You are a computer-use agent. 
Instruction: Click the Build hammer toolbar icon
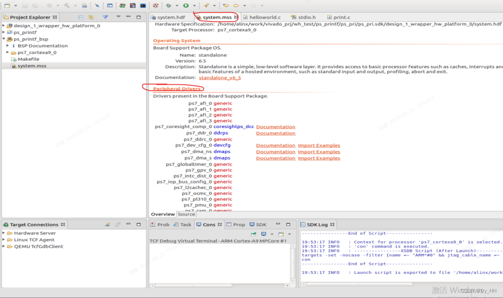click(67, 5)
